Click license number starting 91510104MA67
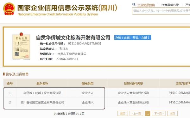This screenshot has width=190, height=118. click(x=179, y=103)
